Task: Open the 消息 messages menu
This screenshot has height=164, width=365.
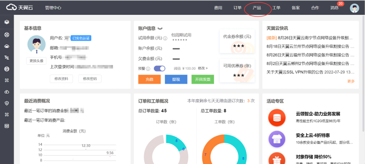Action: [x=334, y=8]
